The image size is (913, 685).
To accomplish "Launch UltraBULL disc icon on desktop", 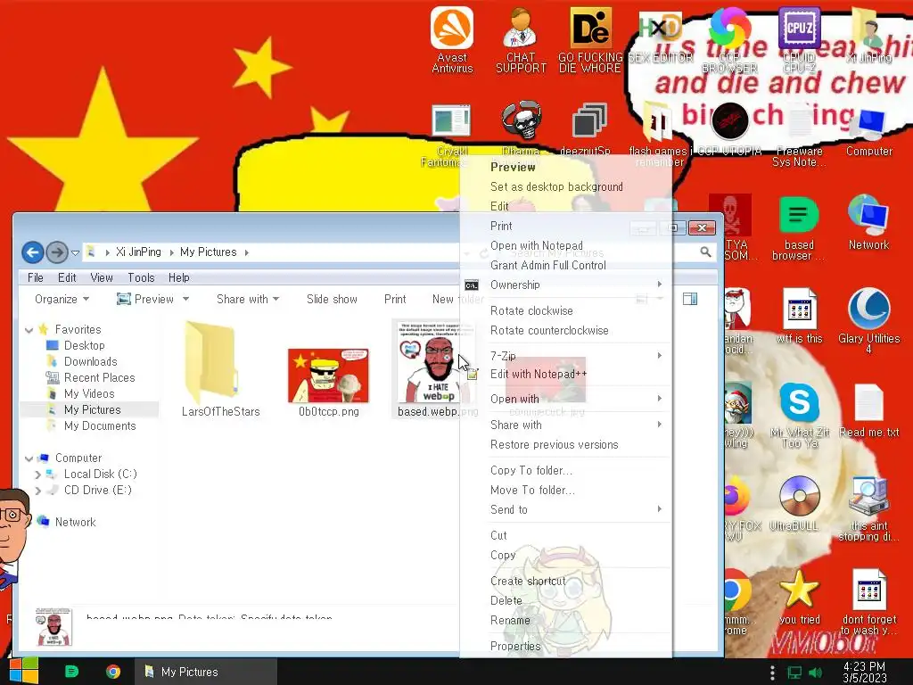I will click(799, 503).
